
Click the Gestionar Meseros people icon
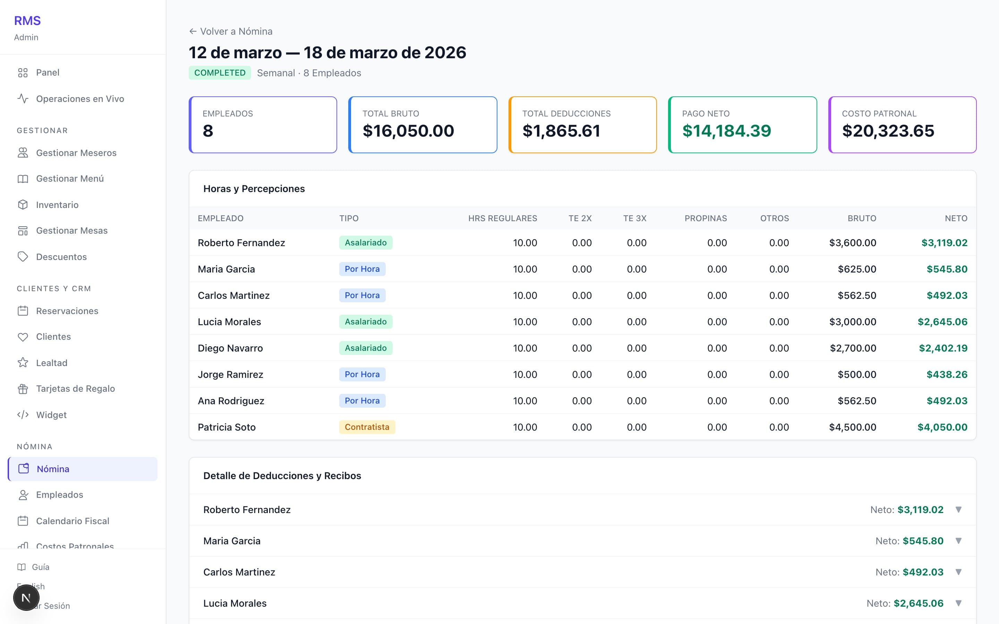click(x=23, y=153)
